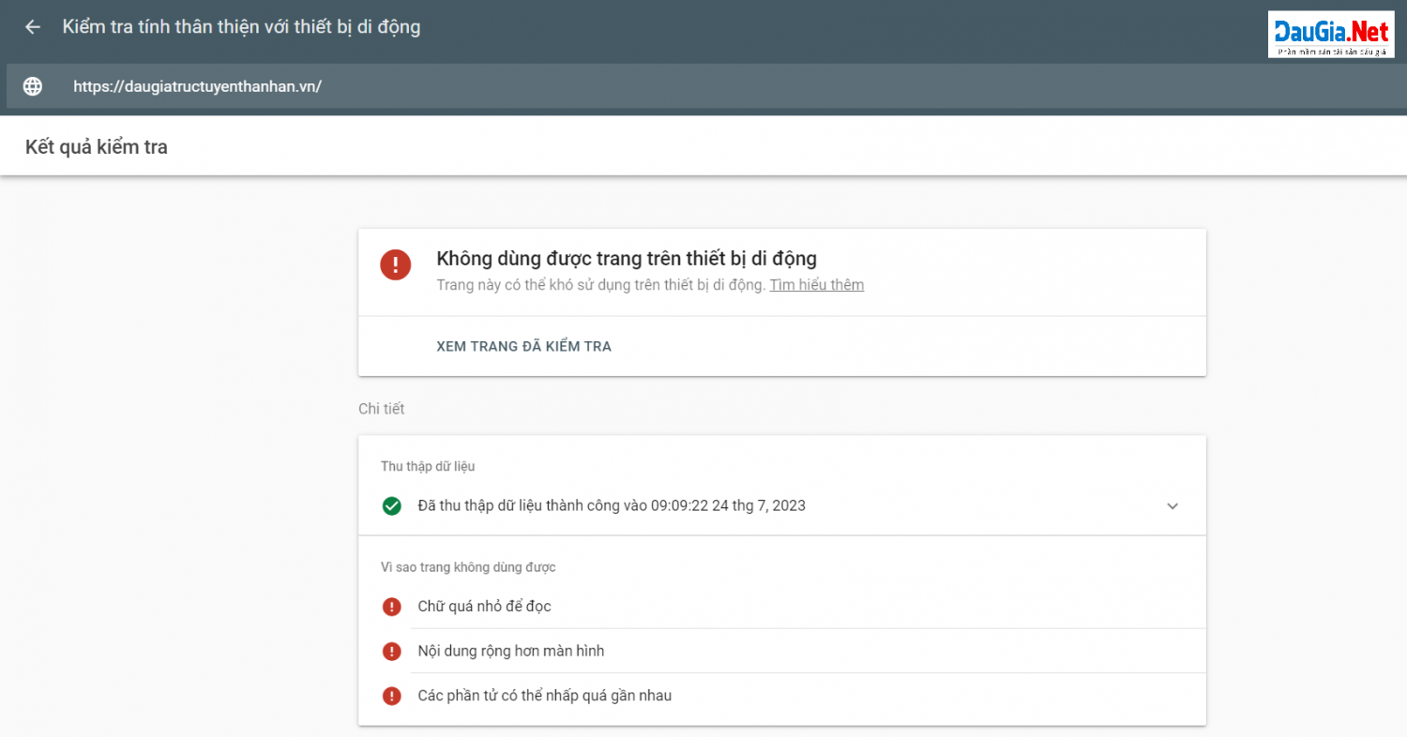Screen dimensions: 1407x737
Task: Click the red error icon beside "Không dùng được trang"
Action: [395, 263]
